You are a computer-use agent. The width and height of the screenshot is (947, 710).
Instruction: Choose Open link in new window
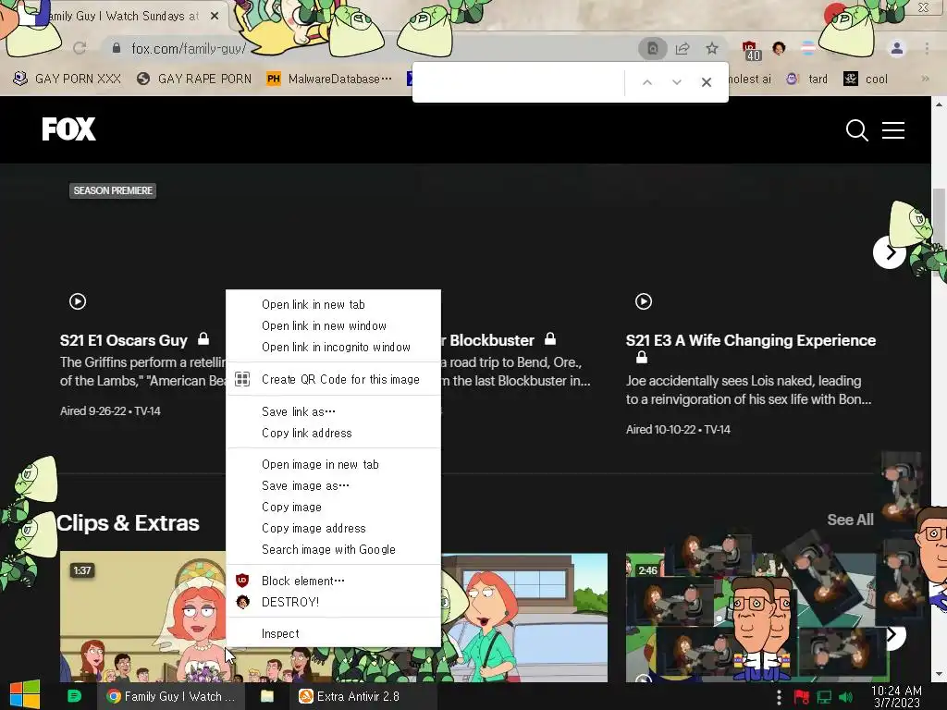[x=333, y=325]
